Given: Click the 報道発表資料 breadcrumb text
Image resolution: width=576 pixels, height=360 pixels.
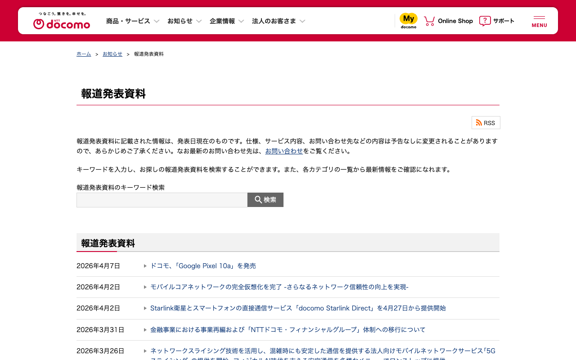Looking at the screenshot, I should (149, 54).
